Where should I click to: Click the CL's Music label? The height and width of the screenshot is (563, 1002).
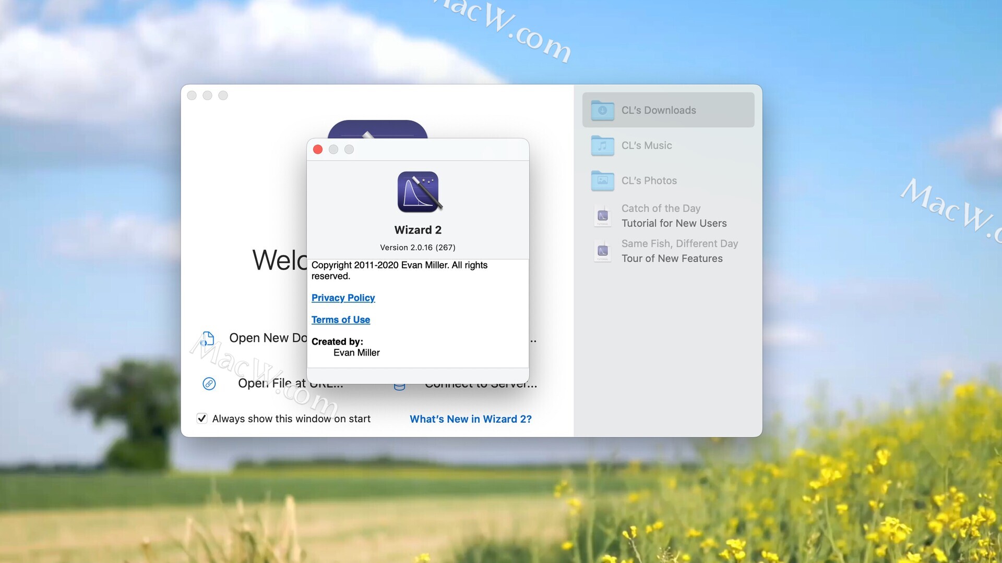[x=647, y=145]
